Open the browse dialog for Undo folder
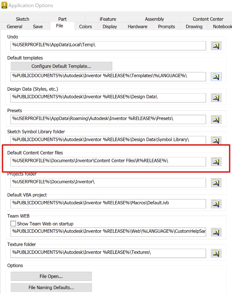The image size is (232, 294). click(216, 46)
